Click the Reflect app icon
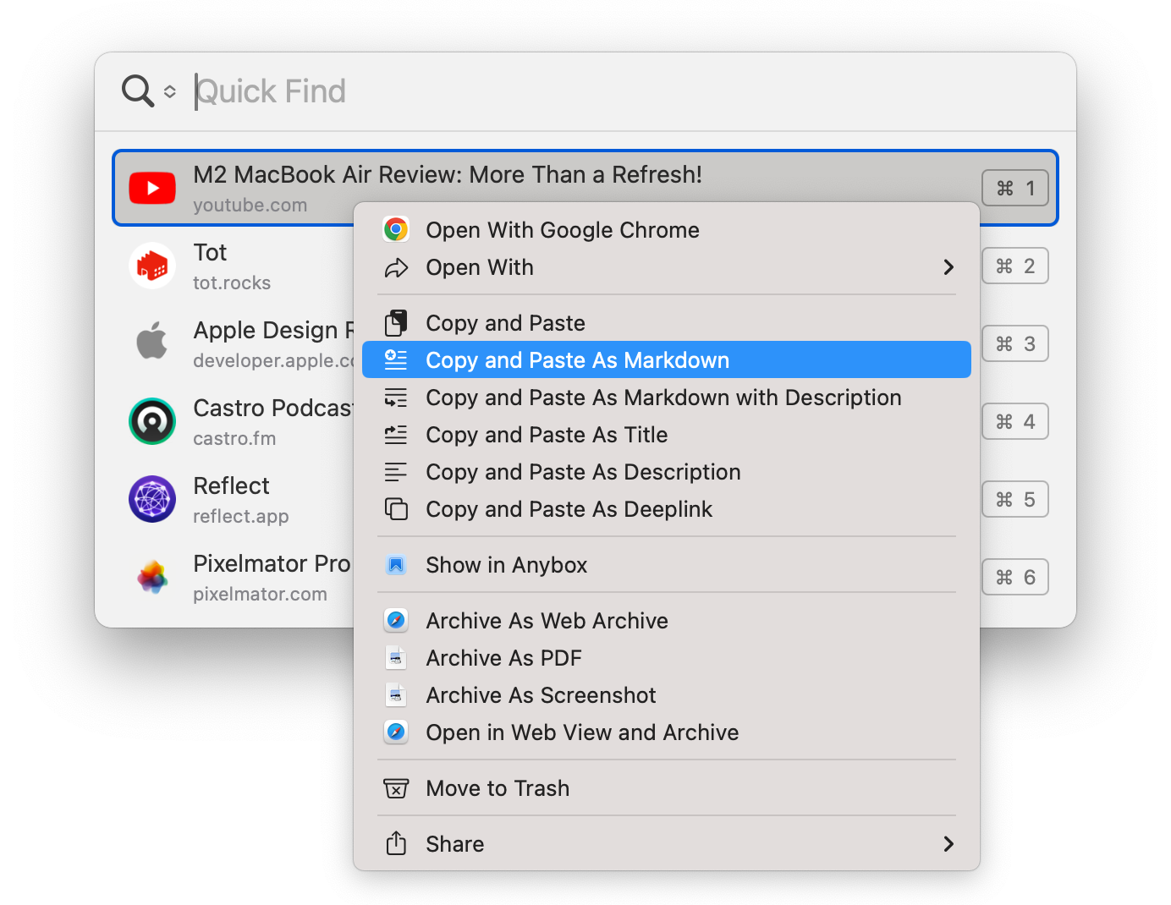Screen dimensions: 1171x905 pyautogui.click(x=152, y=499)
